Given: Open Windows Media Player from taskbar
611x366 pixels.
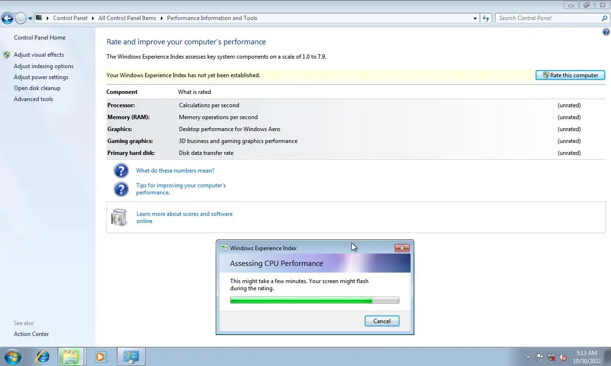Looking at the screenshot, I should 100,356.
